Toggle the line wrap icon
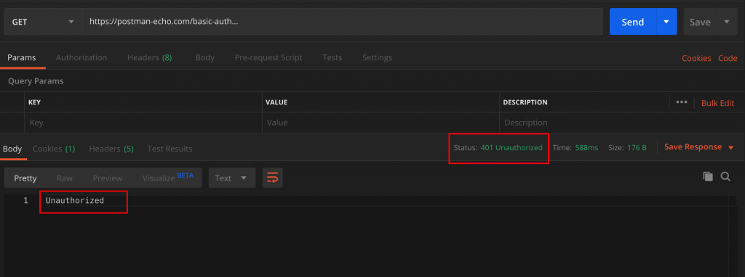 pyautogui.click(x=273, y=178)
